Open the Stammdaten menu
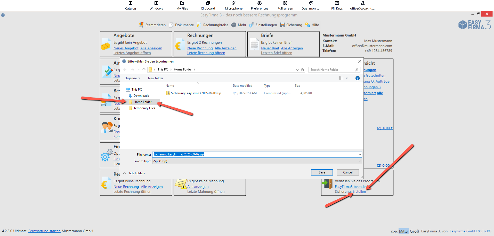The height and width of the screenshot is (236, 494). [x=152, y=25]
